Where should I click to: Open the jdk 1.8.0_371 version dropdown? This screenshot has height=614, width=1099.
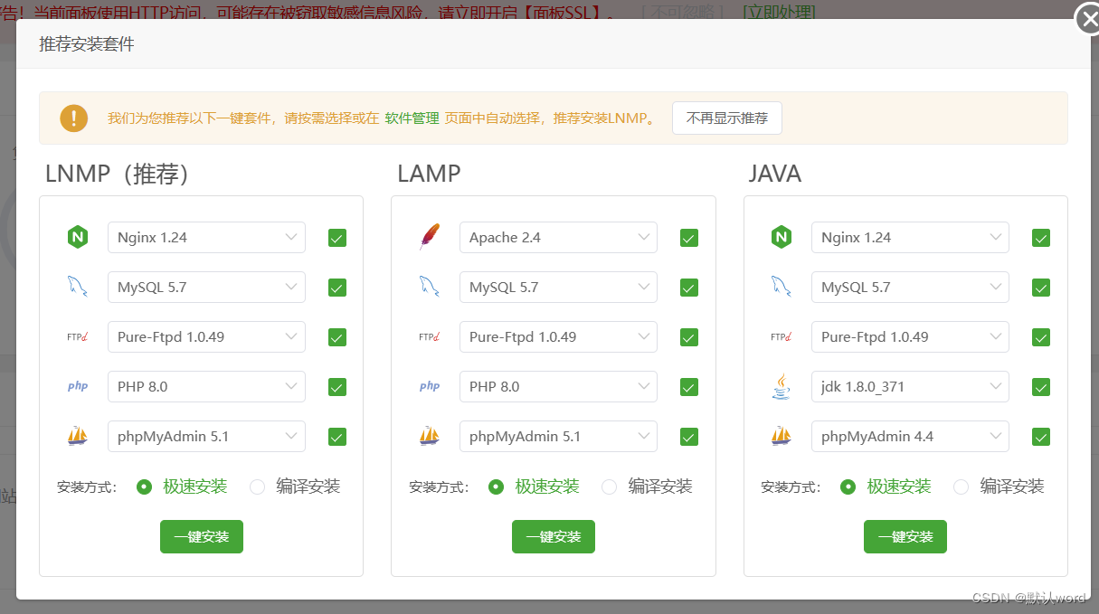(910, 386)
